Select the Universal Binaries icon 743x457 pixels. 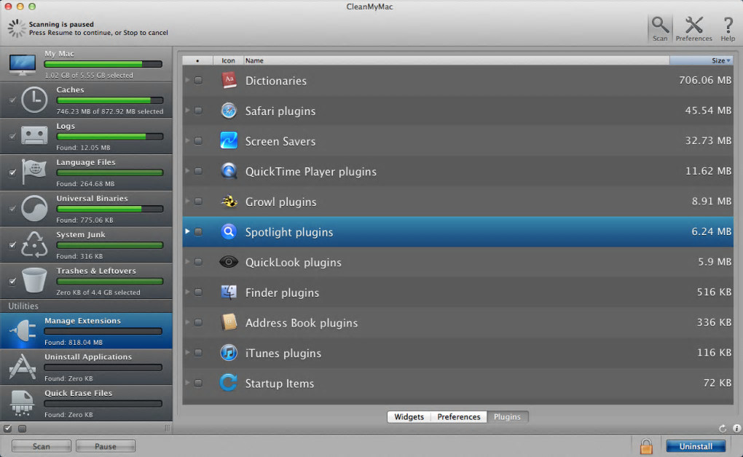click(34, 208)
